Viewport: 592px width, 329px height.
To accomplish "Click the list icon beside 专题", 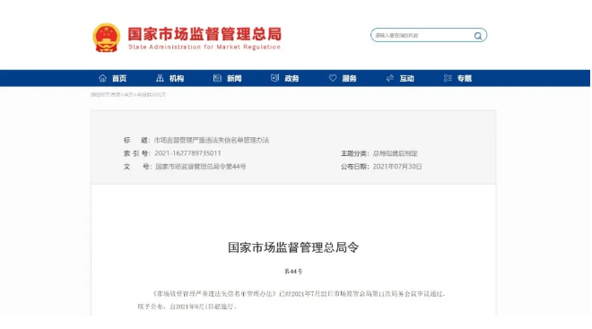I will click(448, 78).
